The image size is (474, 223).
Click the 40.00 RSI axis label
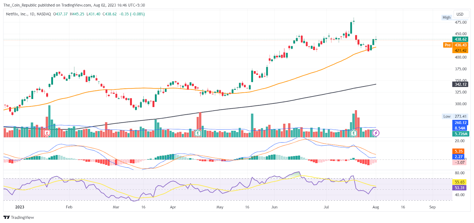pos(460,195)
